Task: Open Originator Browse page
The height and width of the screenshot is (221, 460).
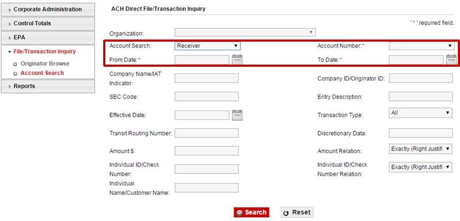Action: pos(45,64)
